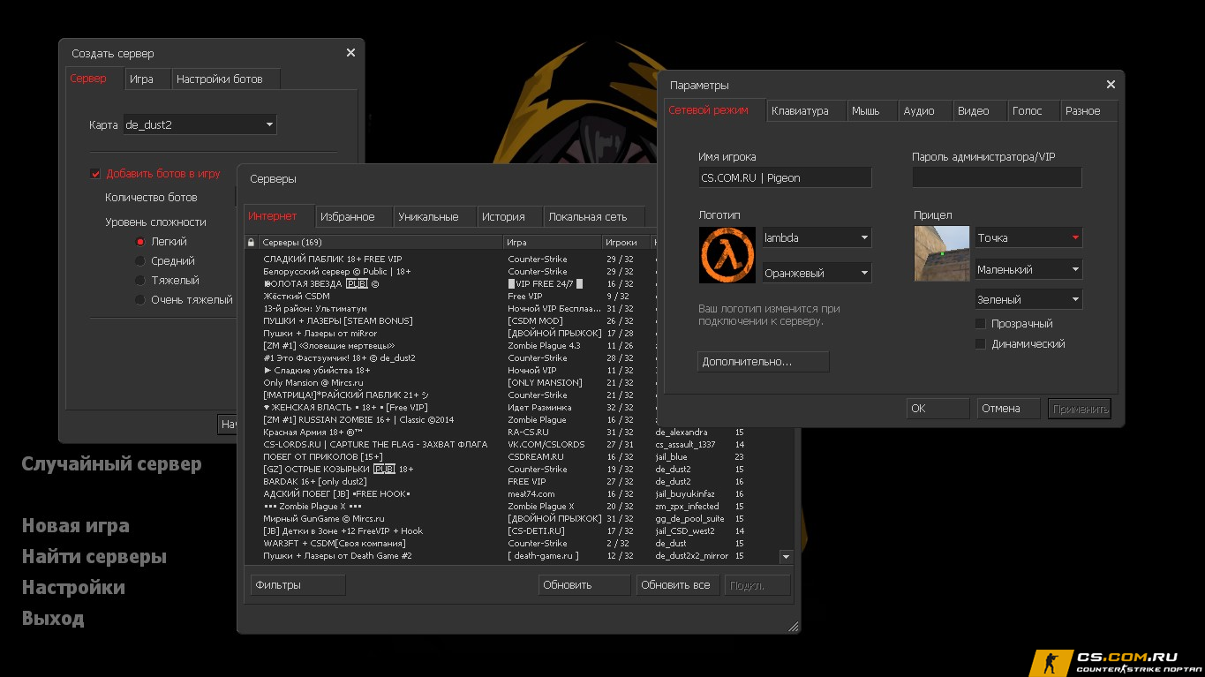
Task: Switch to the Сетевой режим tab
Action: click(x=715, y=110)
